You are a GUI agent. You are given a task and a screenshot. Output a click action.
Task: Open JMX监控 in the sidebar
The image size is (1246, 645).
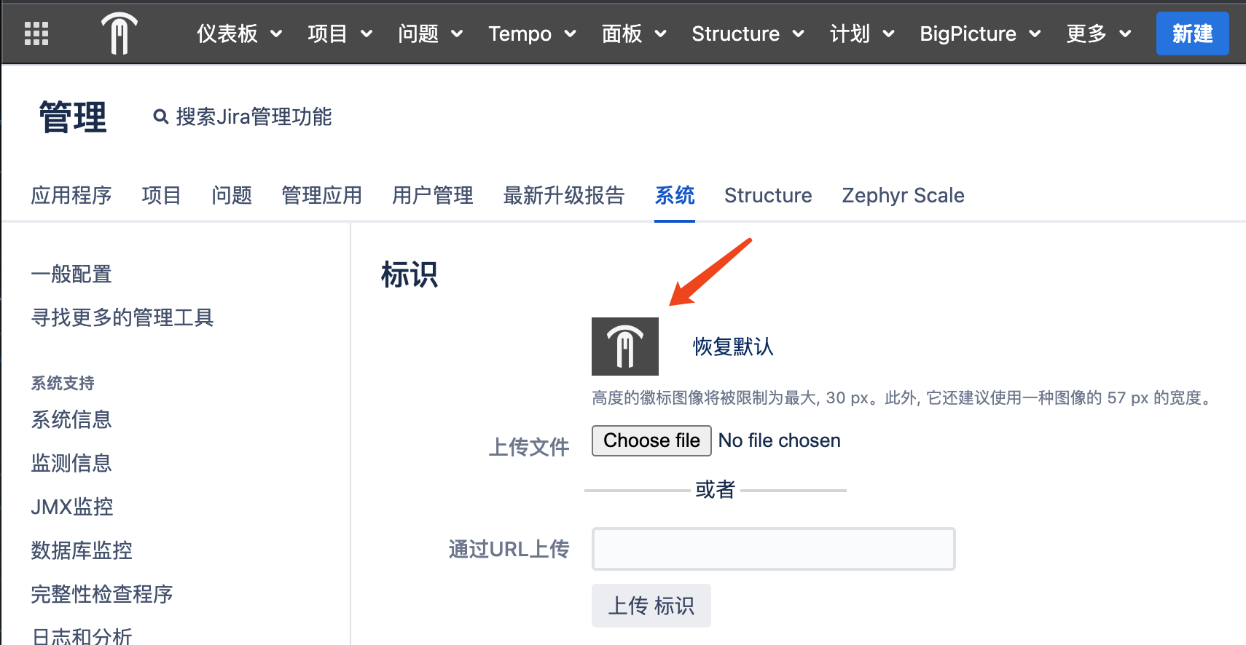pos(72,507)
